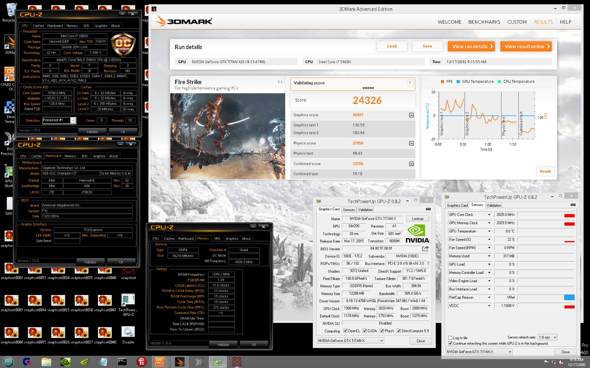This screenshot has width=590, height=368.
Task: Click the Save button in Run details
Action: tap(427, 46)
